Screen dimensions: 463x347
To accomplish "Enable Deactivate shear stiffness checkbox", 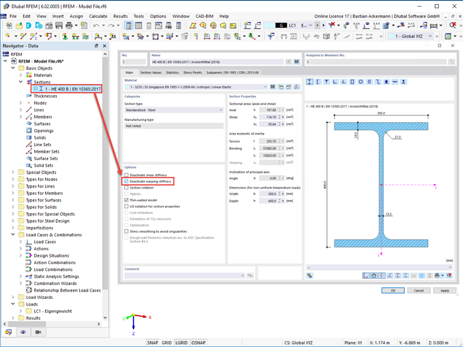I will (126, 175).
